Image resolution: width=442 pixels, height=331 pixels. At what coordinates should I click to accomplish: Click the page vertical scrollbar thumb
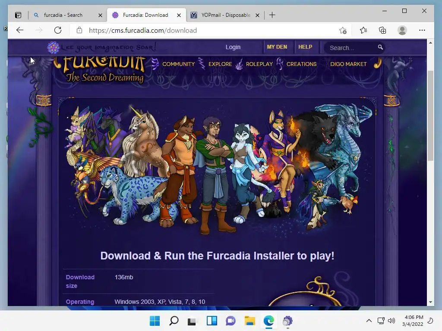point(430,116)
